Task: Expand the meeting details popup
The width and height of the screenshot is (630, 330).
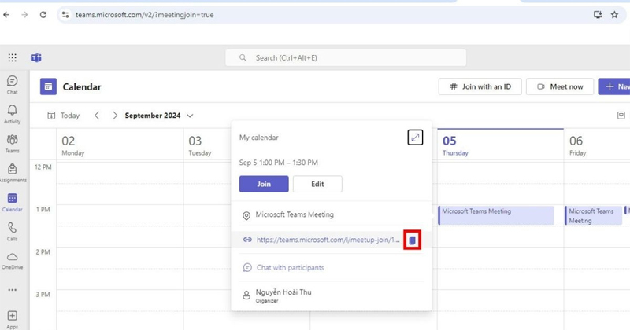Action: 415,137
